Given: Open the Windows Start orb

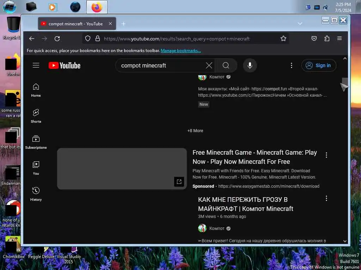Looking at the screenshot, I should [x=10, y=7].
